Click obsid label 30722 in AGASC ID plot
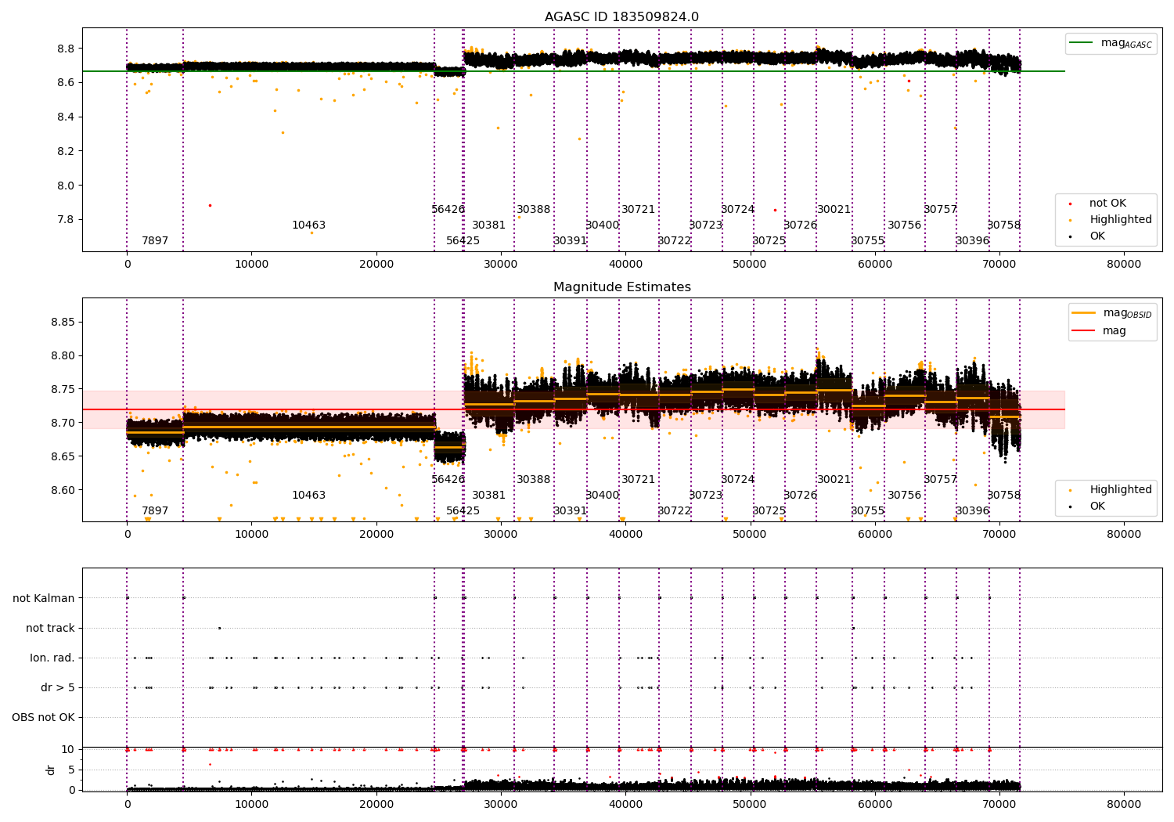 [674, 240]
